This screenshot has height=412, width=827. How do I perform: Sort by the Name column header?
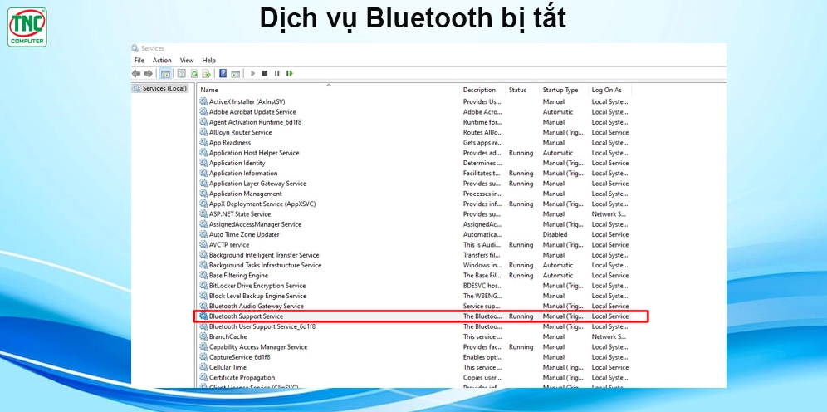coord(328,90)
